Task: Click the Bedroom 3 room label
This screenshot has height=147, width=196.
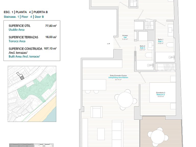Action: (x=161, y=94)
